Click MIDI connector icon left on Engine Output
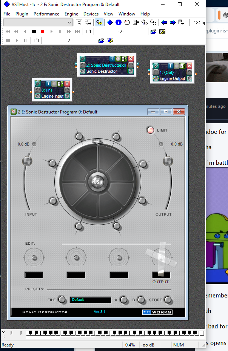 pos(156,72)
